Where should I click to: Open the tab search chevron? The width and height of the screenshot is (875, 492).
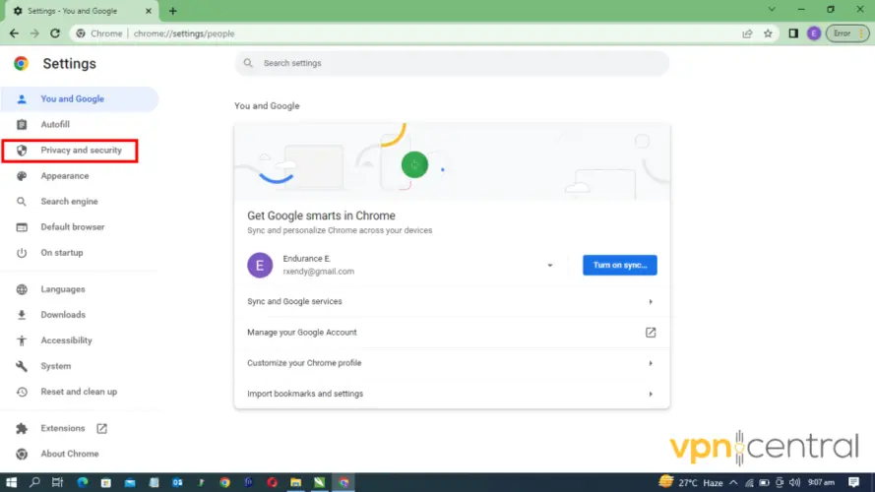pos(772,10)
